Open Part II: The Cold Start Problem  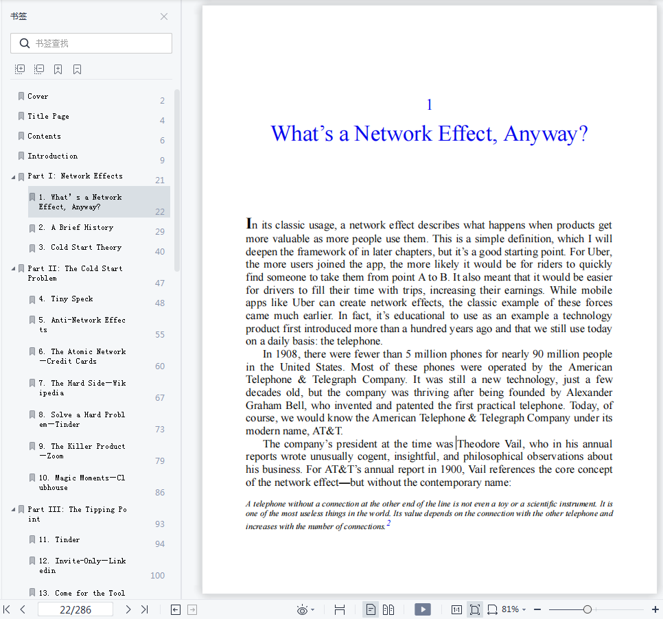click(x=75, y=273)
